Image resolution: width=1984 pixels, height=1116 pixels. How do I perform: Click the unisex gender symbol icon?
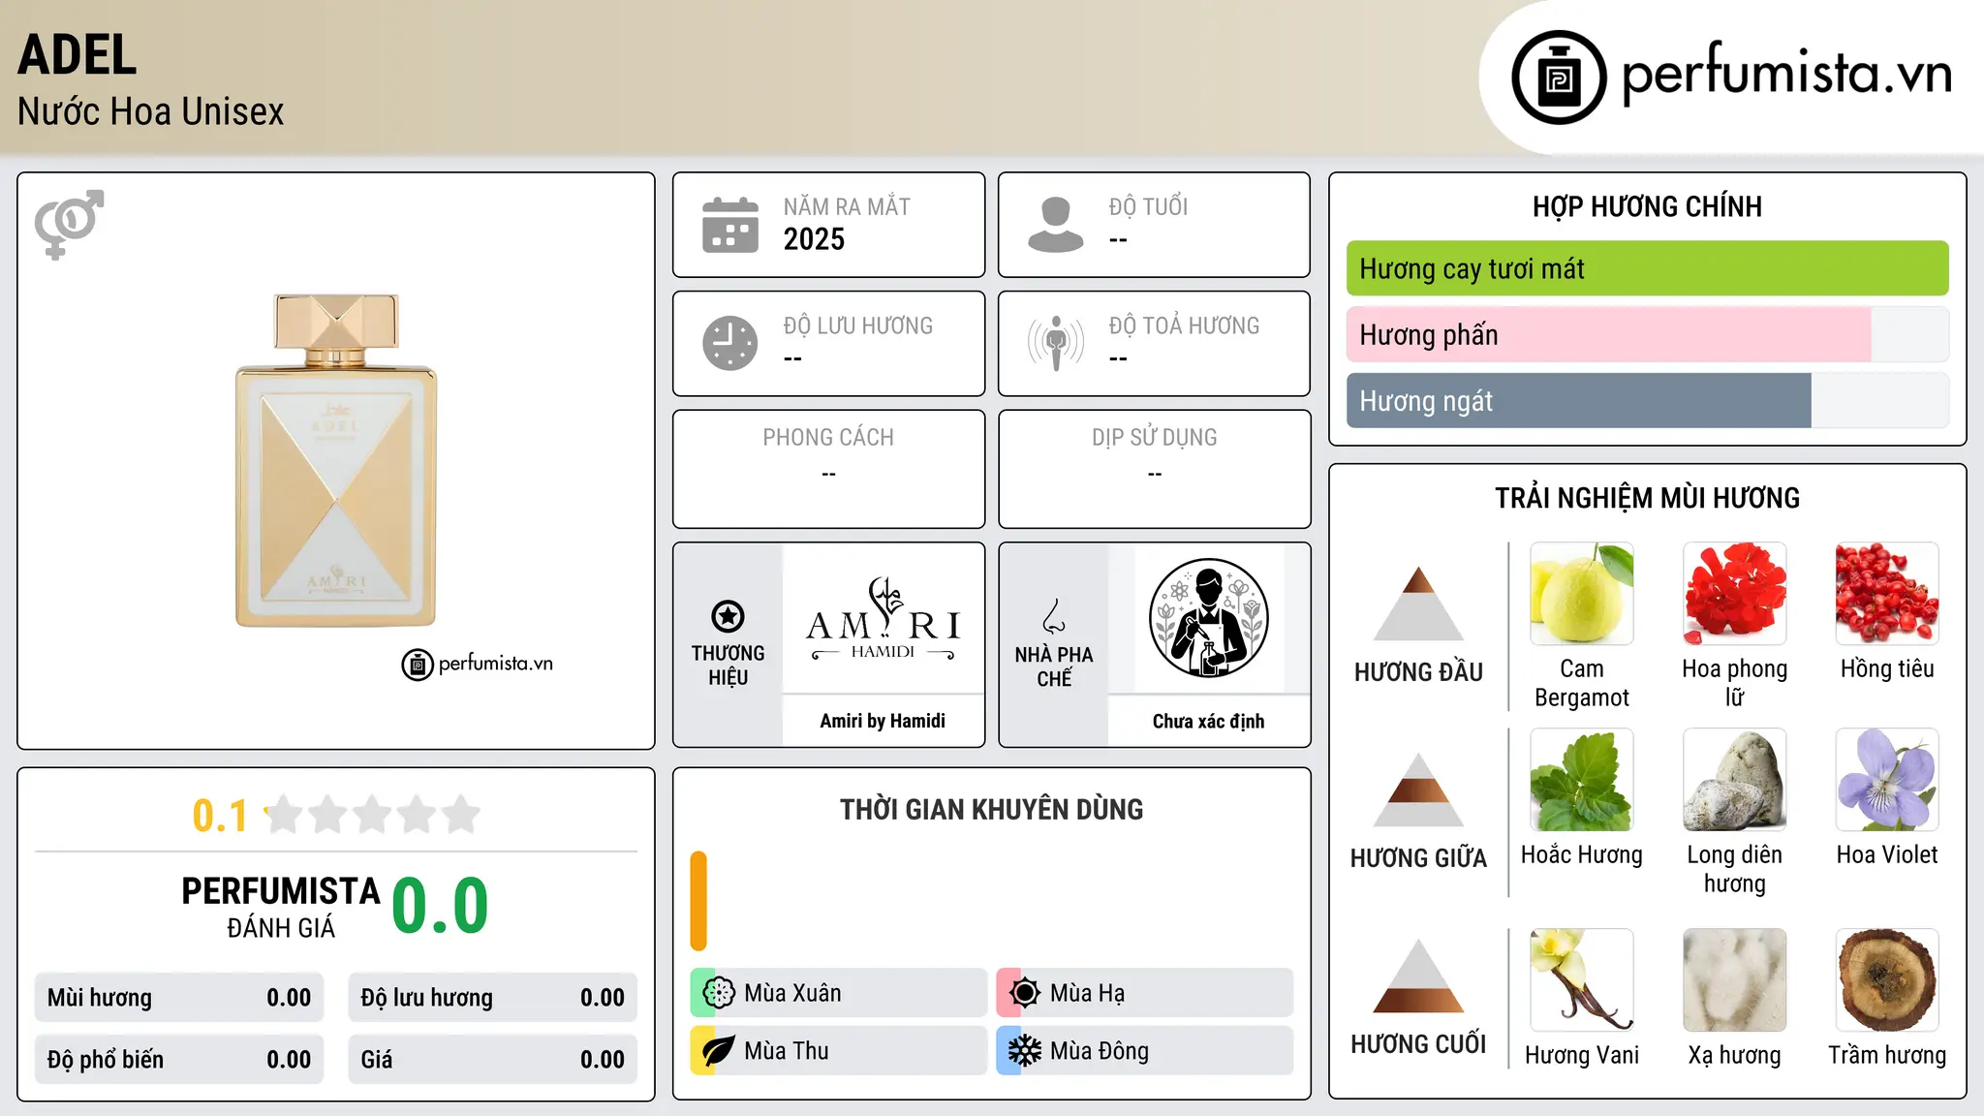[x=69, y=224]
